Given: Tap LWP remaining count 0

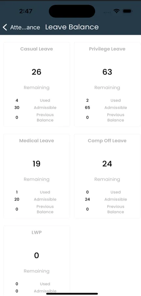Looking at the screenshot, I should (36, 255).
